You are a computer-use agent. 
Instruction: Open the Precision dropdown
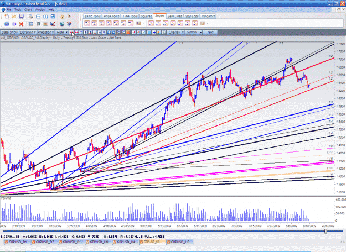46,33
